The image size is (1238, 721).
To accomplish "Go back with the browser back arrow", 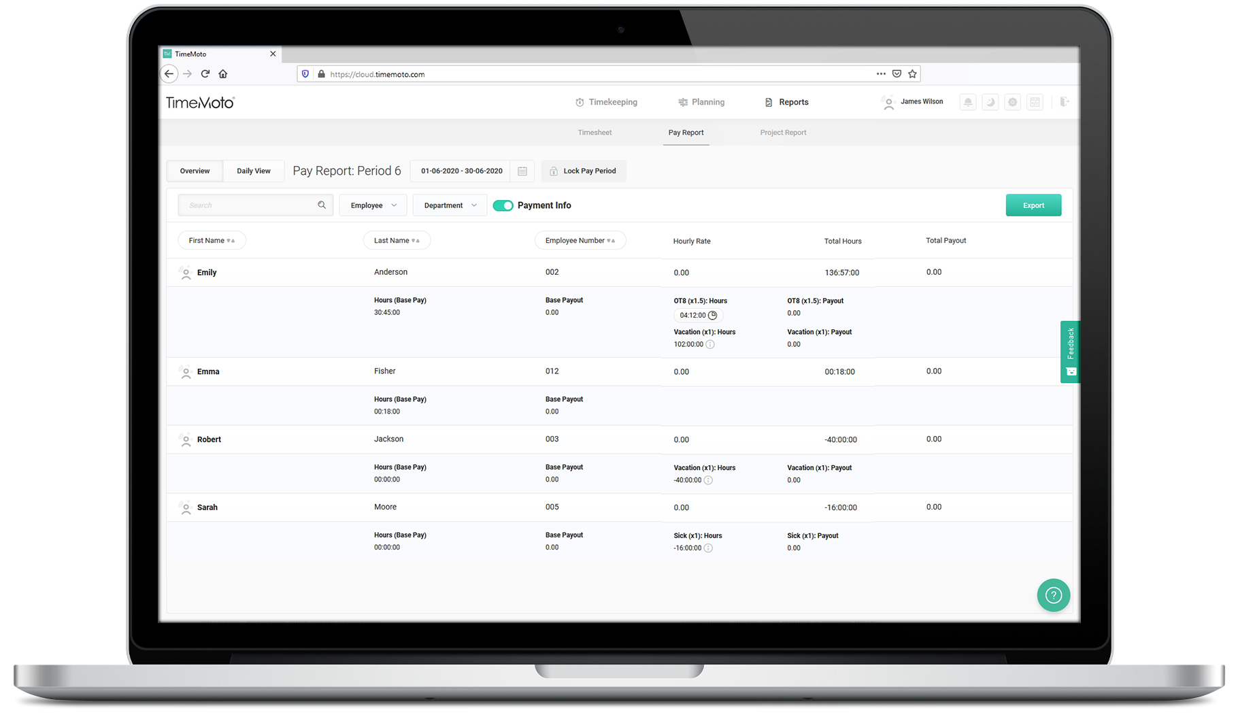I will 169,73.
